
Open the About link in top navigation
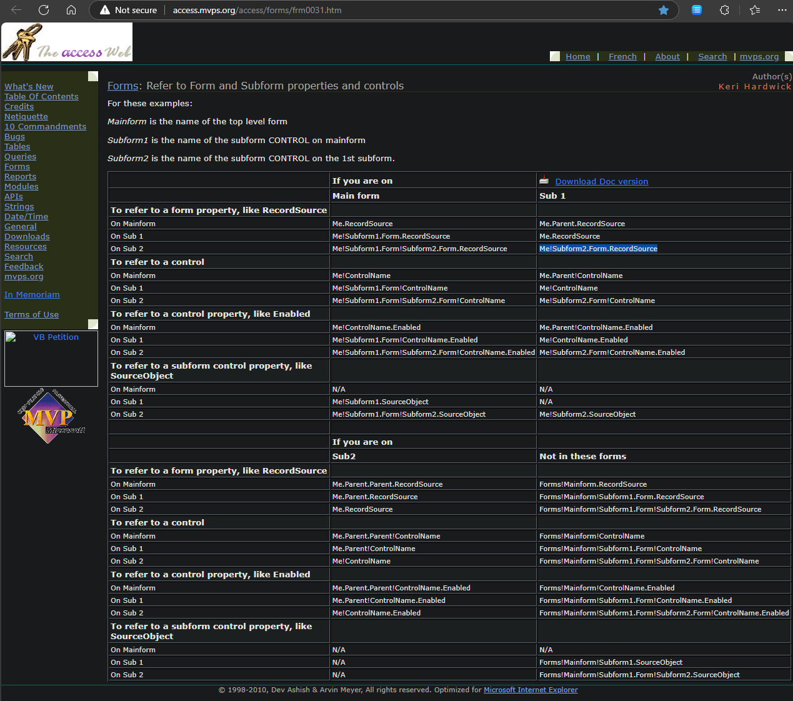(667, 56)
